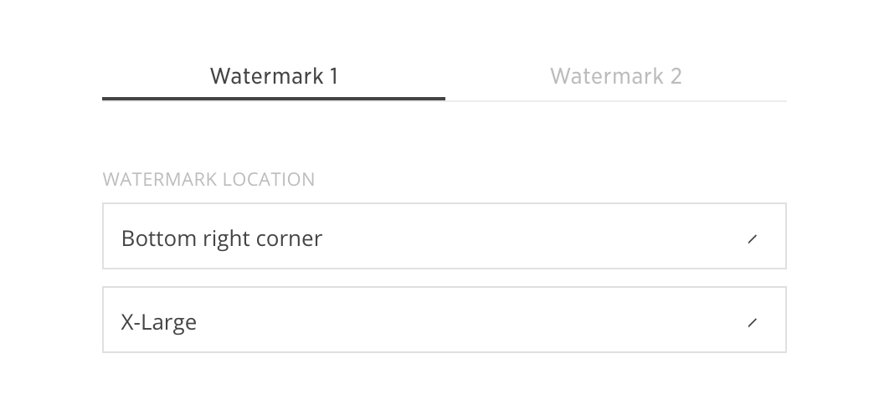Expand the Bottom right corner location dropdown

[444, 236]
